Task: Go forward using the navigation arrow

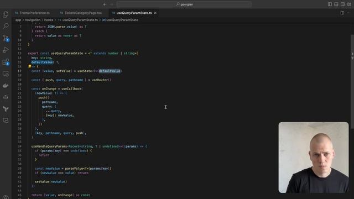Action: pos(112,4)
